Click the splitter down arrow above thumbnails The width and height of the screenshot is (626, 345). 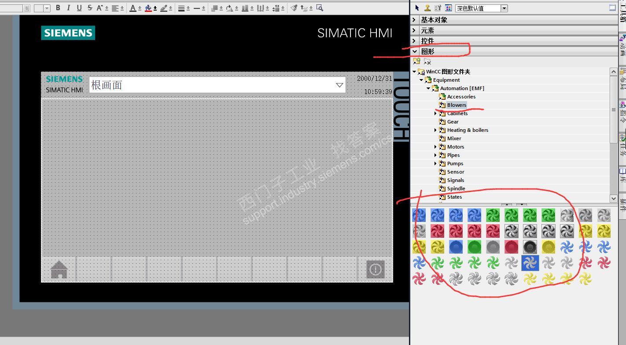[522, 204]
